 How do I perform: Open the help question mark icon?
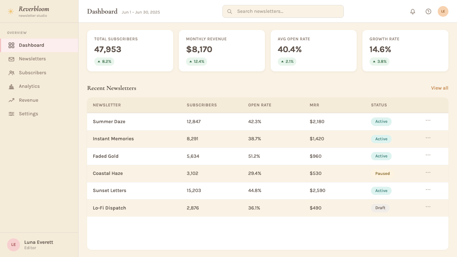[428, 11]
